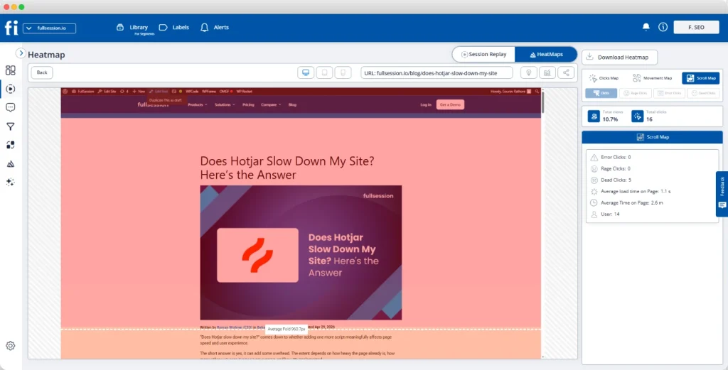Click the Hotjar article featured image

click(301, 253)
